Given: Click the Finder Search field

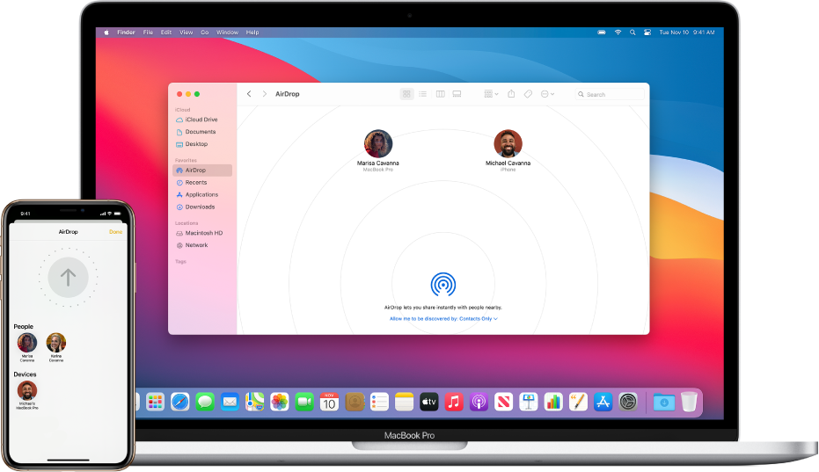Looking at the screenshot, I should click(x=610, y=95).
